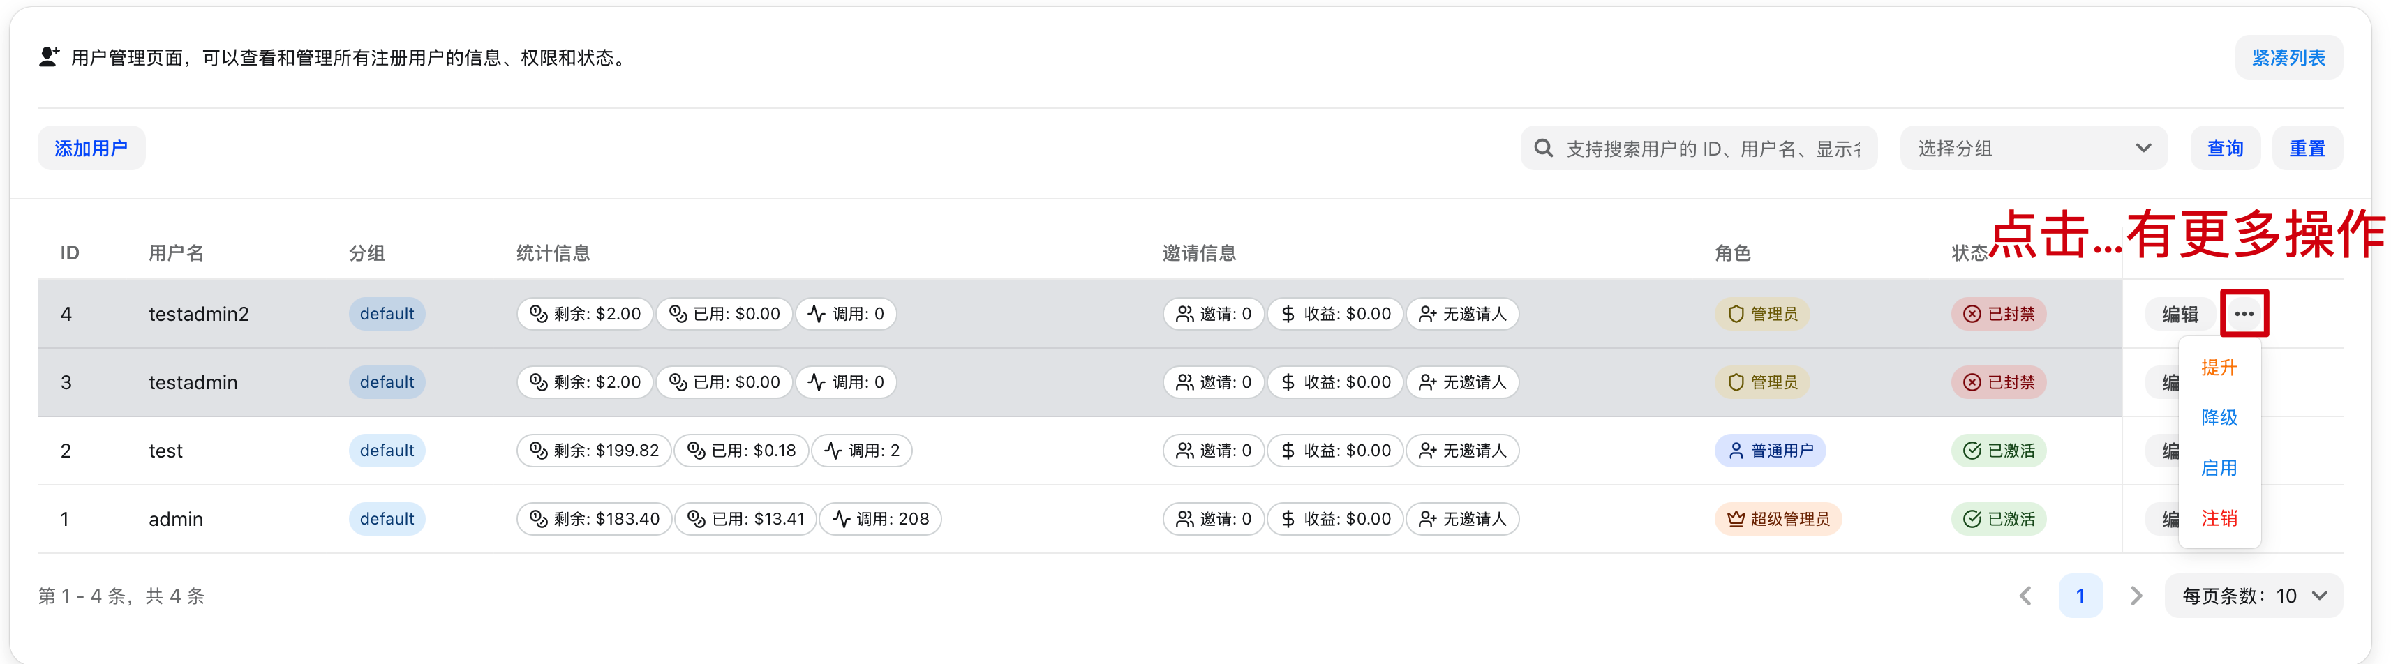This screenshot has height=664, width=2391.
Task: Click the 已封禁 X icon on testadmin row
Action: pos(1972,381)
